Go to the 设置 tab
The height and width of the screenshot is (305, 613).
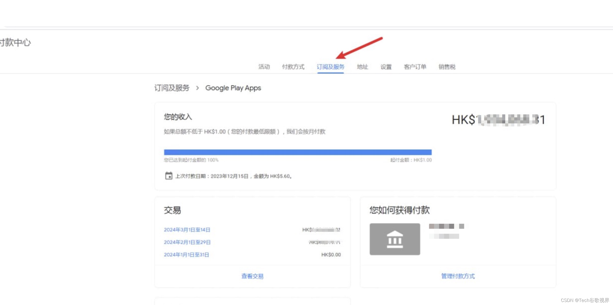[386, 67]
